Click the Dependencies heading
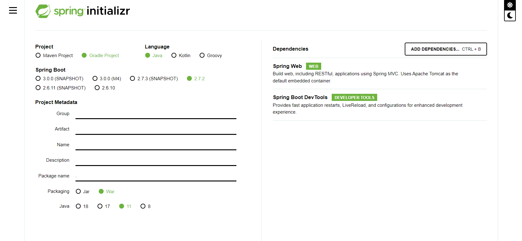The image size is (522, 241). click(291, 49)
